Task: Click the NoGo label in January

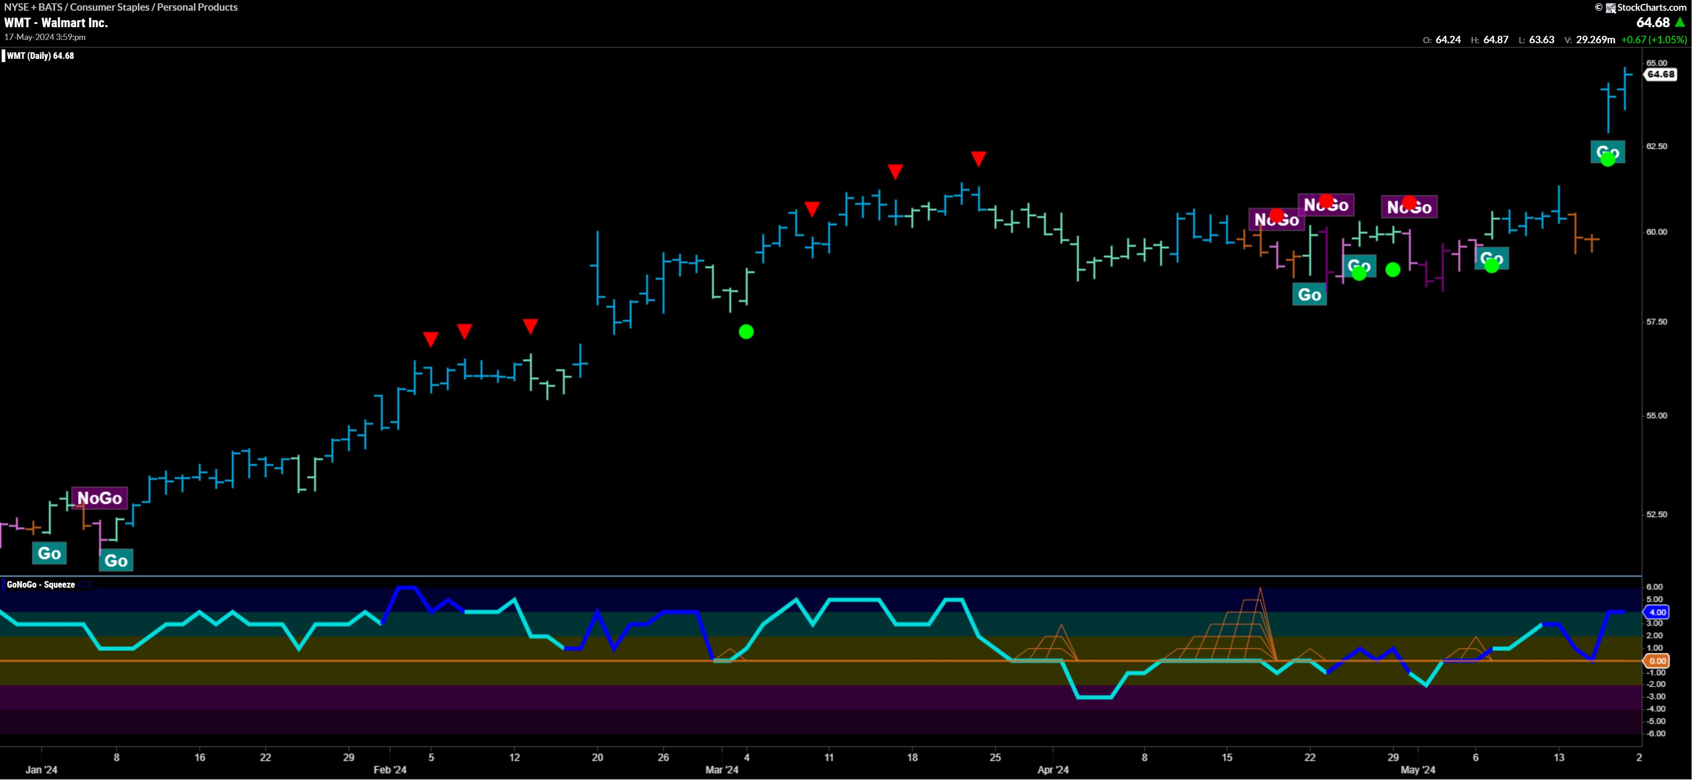Action: click(100, 497)
